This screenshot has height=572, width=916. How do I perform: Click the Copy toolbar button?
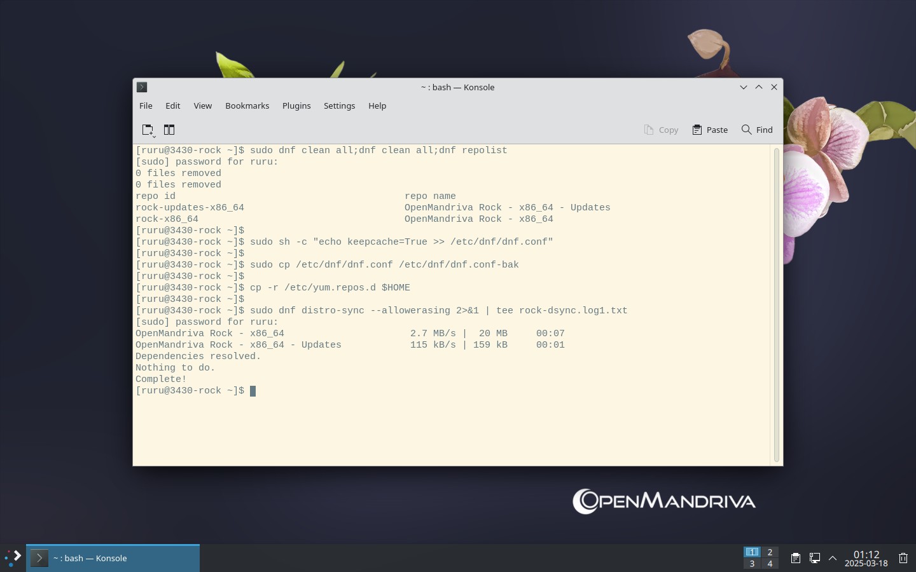coord(661,130)
